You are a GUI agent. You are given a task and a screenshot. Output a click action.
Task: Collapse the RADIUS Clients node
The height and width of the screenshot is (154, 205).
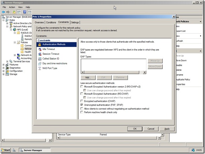pyautogui.click(x=15, y=33)
